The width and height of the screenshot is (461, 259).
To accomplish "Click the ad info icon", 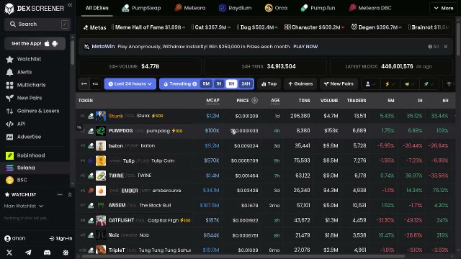I will click(430, 46).
